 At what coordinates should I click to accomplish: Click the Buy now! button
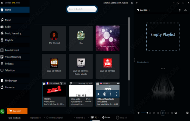pyautogui.click(x=17, y=111)
